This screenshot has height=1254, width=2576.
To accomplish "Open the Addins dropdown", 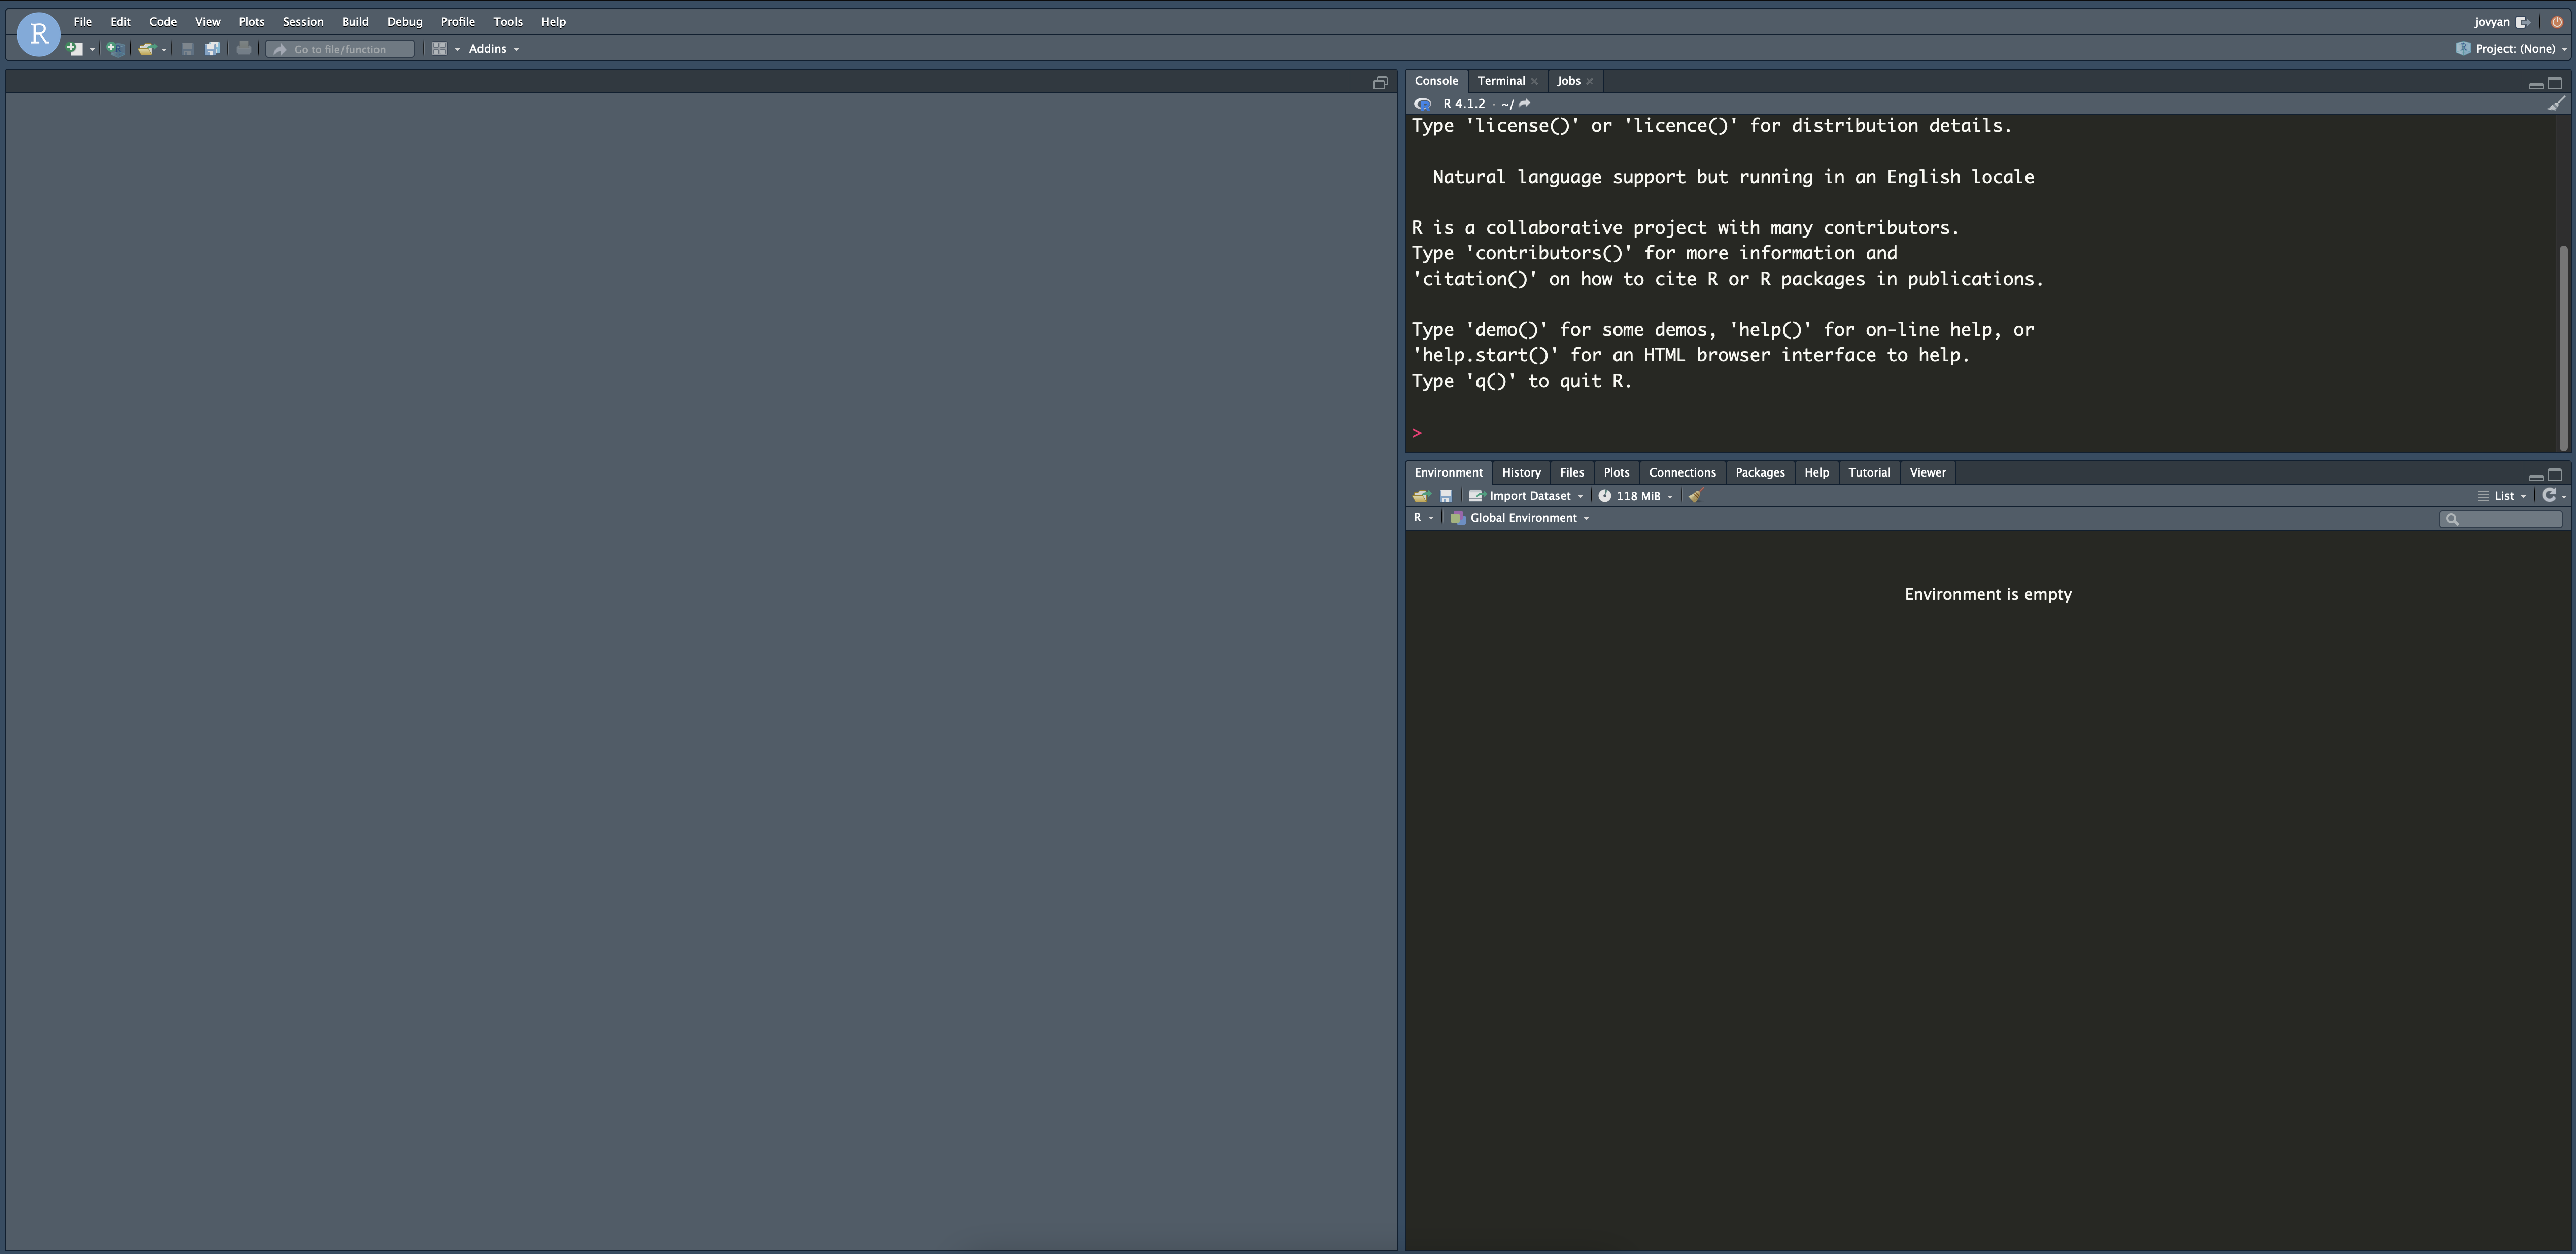I will pos(494,49).
